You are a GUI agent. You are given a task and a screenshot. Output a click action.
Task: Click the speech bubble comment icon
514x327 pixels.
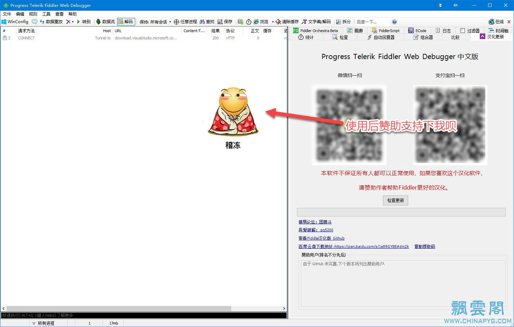coord(34,21)
